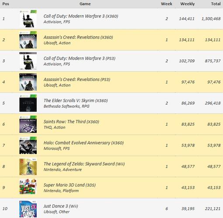Click the Just Dance 3 Wii cover
Screen dimensions: 223x218
tap(28, 209)
